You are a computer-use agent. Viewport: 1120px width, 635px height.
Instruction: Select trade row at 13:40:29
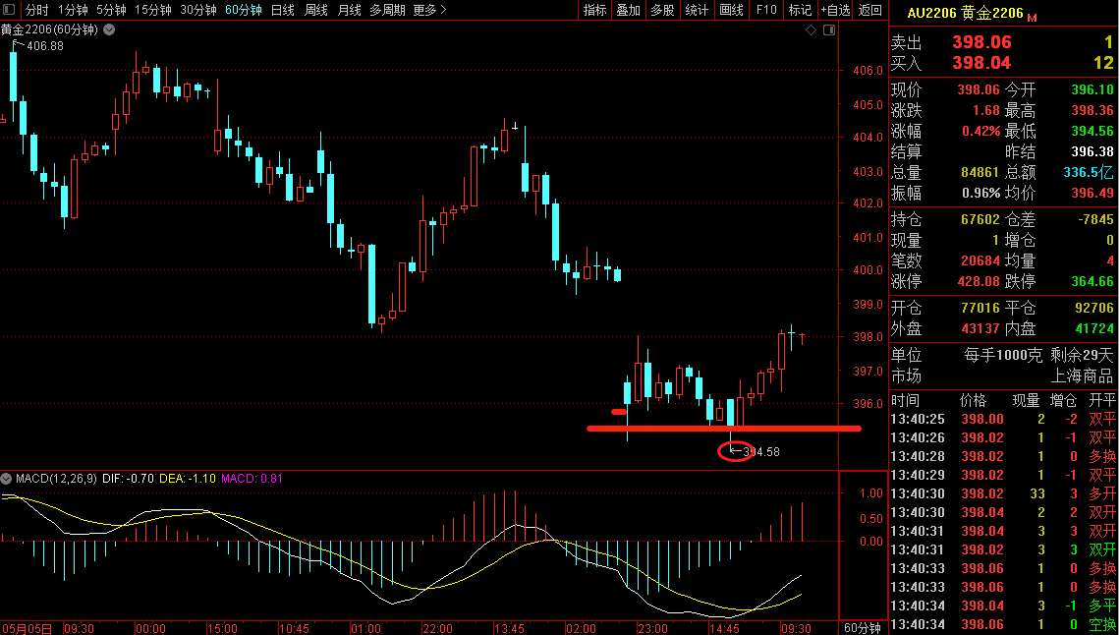(x=1003, y=475)
